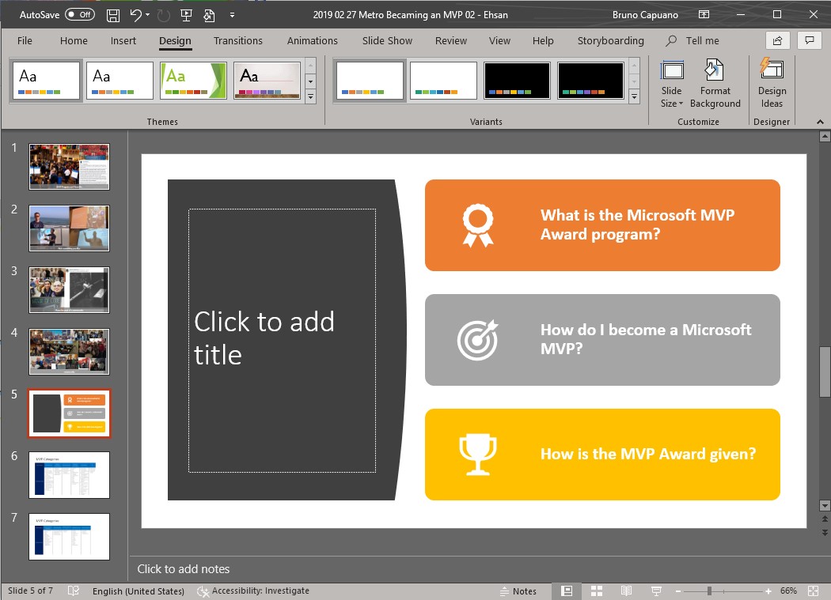Toggle the Notes pane
The width and height of the screenshot is (831, 600).
point(520,591)
